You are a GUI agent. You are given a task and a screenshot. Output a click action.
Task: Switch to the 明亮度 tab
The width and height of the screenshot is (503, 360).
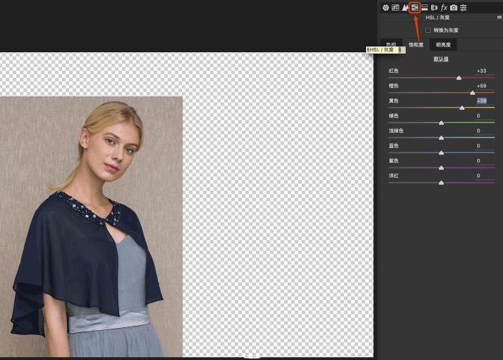[443, 44]
